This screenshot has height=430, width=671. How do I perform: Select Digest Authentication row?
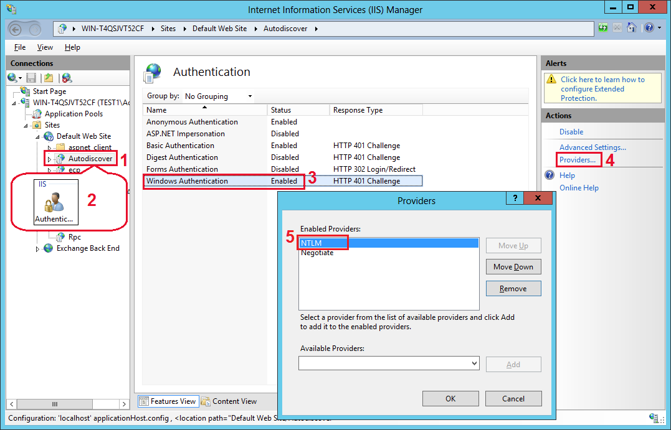[x=282, y=157]
